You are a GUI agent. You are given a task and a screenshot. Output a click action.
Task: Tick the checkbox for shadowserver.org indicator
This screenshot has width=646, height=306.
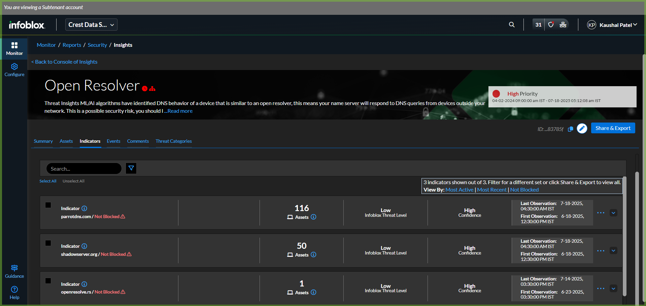tap(48, 243)
